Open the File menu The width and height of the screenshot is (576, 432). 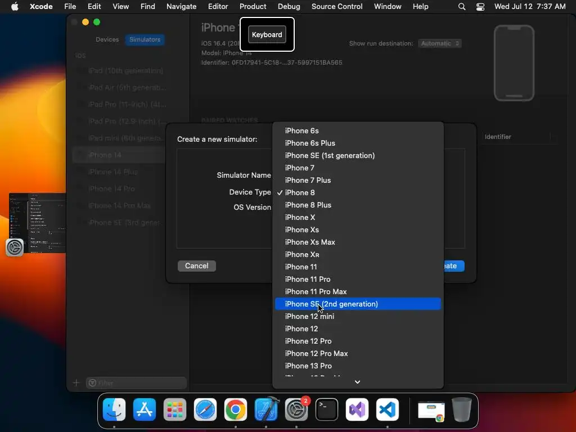pos(70,6)
